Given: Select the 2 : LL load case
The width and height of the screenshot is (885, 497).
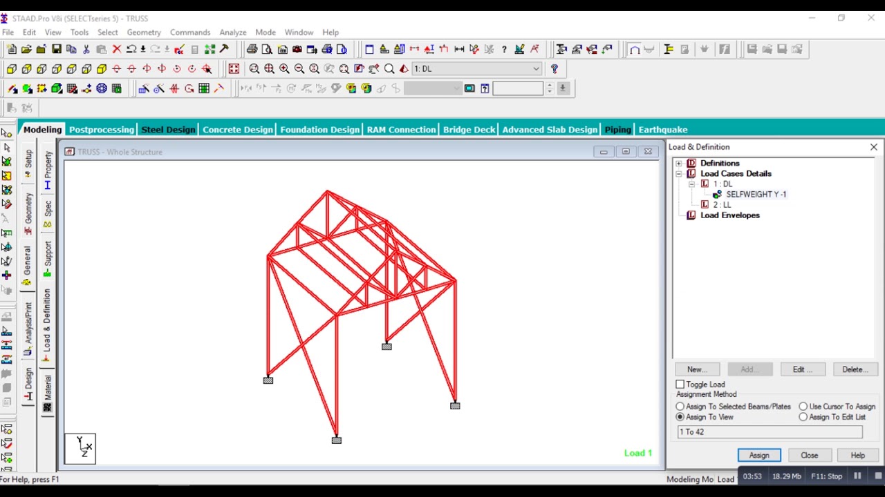Looking at the screenshot, I should (x=722, y=205).
